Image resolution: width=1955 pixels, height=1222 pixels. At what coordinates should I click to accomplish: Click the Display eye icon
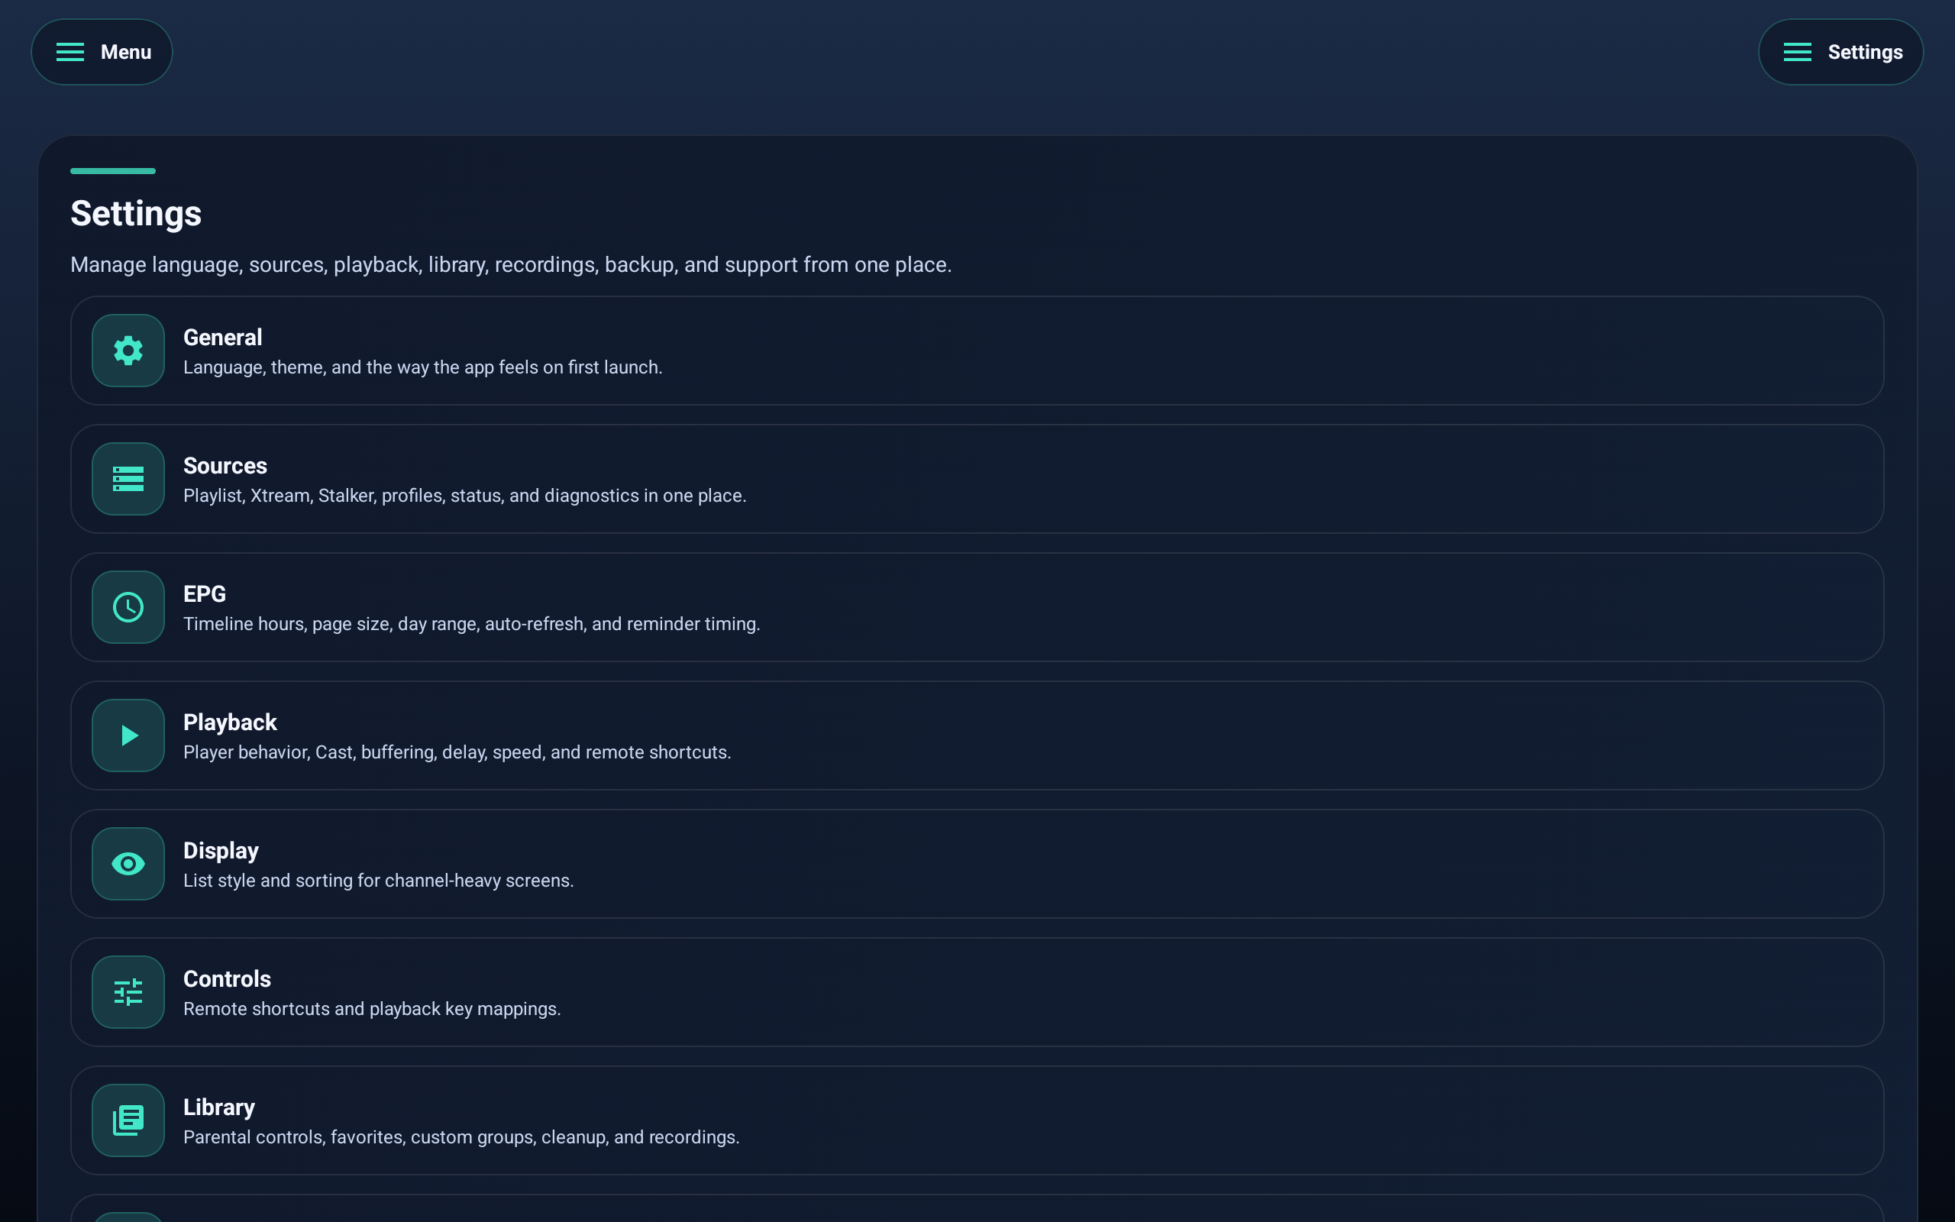pyautogui.click(x=128, y=864)
